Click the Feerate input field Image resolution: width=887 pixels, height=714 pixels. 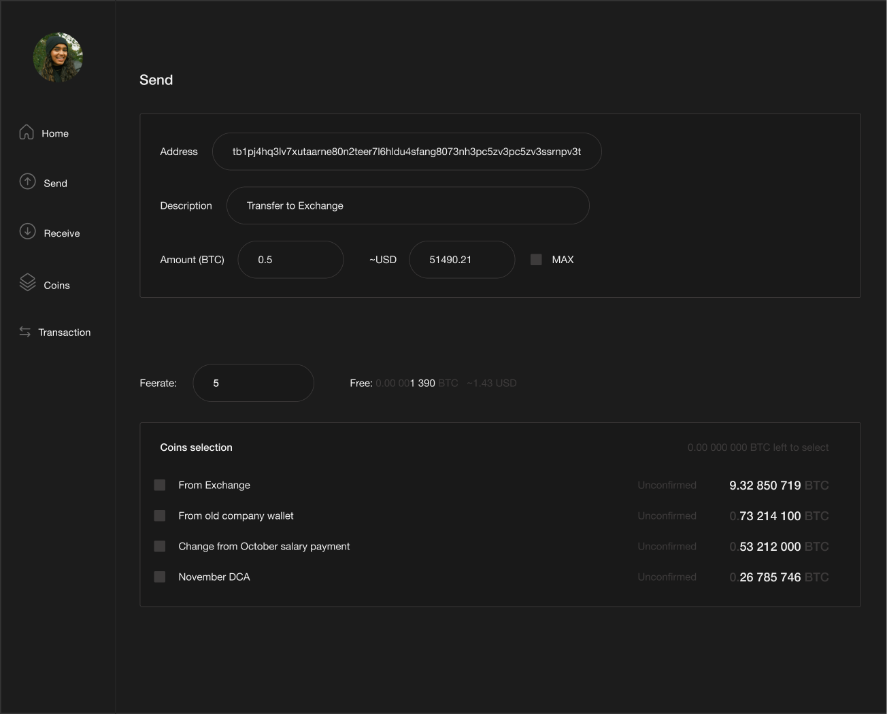[253, 383]
